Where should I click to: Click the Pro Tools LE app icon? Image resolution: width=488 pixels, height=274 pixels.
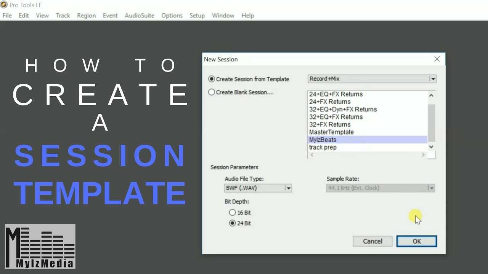click(4, 5)
